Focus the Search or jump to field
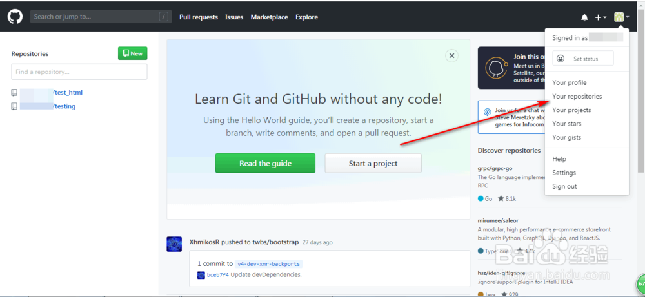The image size is (645, 297). tap(100, 17)
